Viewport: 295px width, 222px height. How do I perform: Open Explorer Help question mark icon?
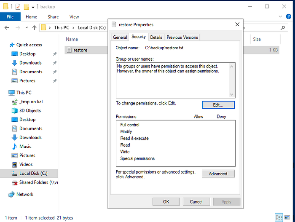pyautogui.click(x=288, y=16)
